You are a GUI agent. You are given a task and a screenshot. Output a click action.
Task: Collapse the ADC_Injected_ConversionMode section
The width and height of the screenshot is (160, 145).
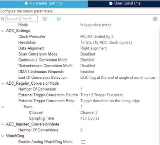[2, 124]
